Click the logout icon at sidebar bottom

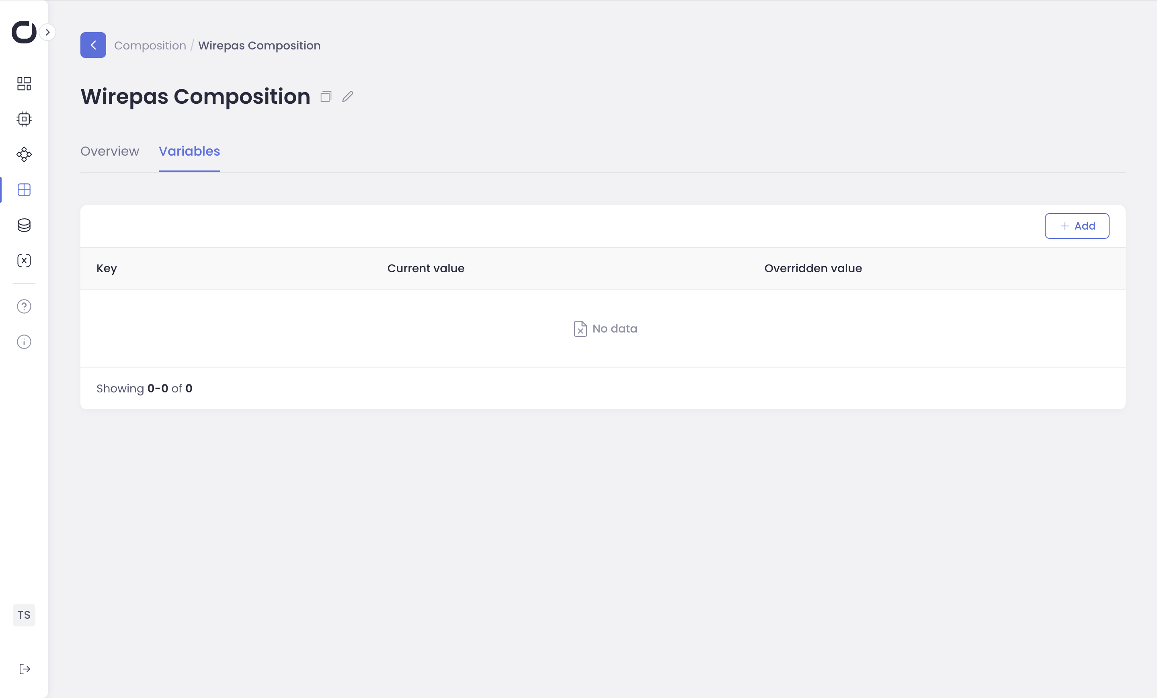pos(25,669)
